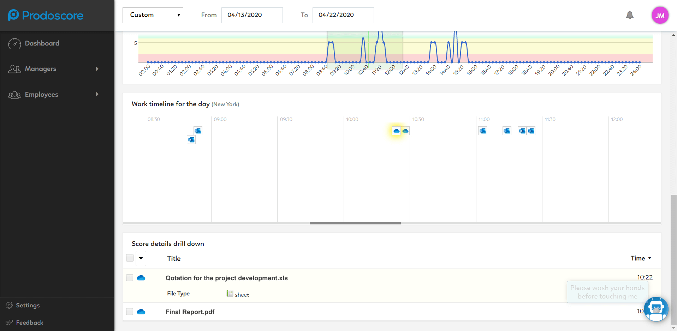Check the Qotation for the project development.xls row
This screenshot has width=677, height=331.
130,278
